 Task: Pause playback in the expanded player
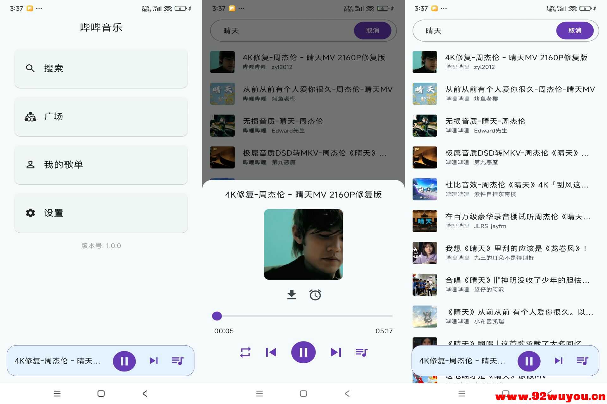pos(303,352)
